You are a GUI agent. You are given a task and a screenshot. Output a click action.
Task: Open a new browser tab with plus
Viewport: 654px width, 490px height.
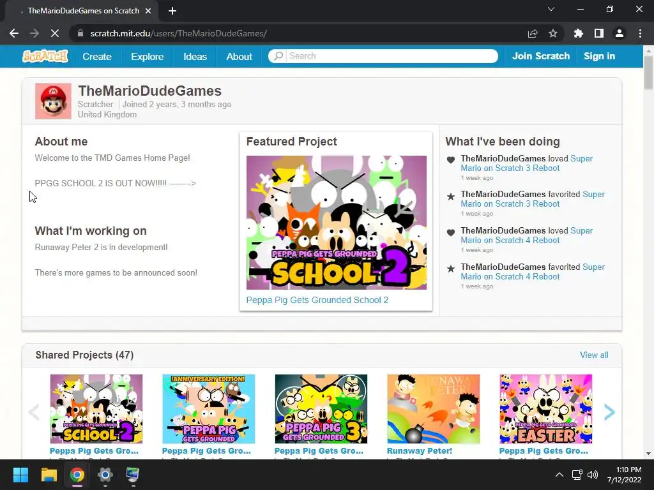pyautogui.click(x=172, y=11)
